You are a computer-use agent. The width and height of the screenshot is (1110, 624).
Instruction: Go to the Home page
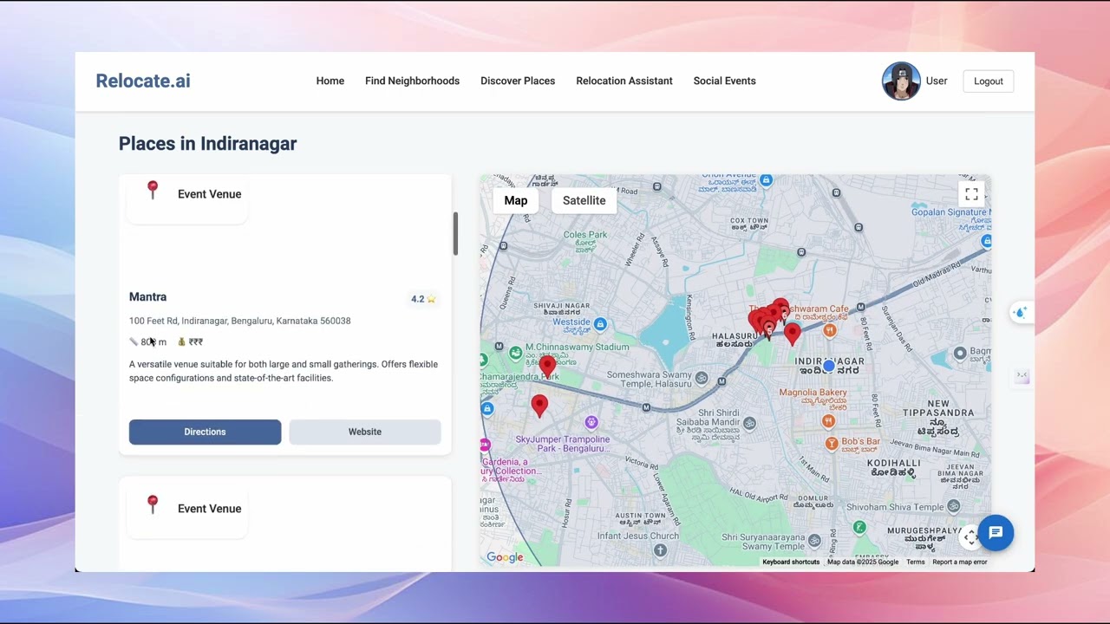pos(330,81)
